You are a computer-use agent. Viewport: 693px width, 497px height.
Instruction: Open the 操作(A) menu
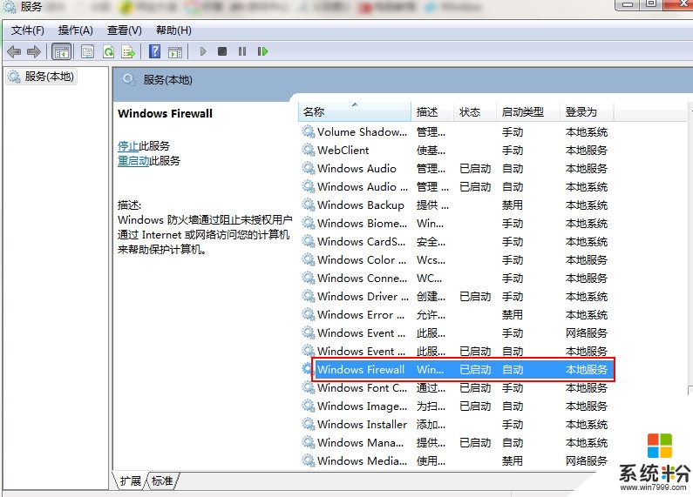tap(76, 30)
